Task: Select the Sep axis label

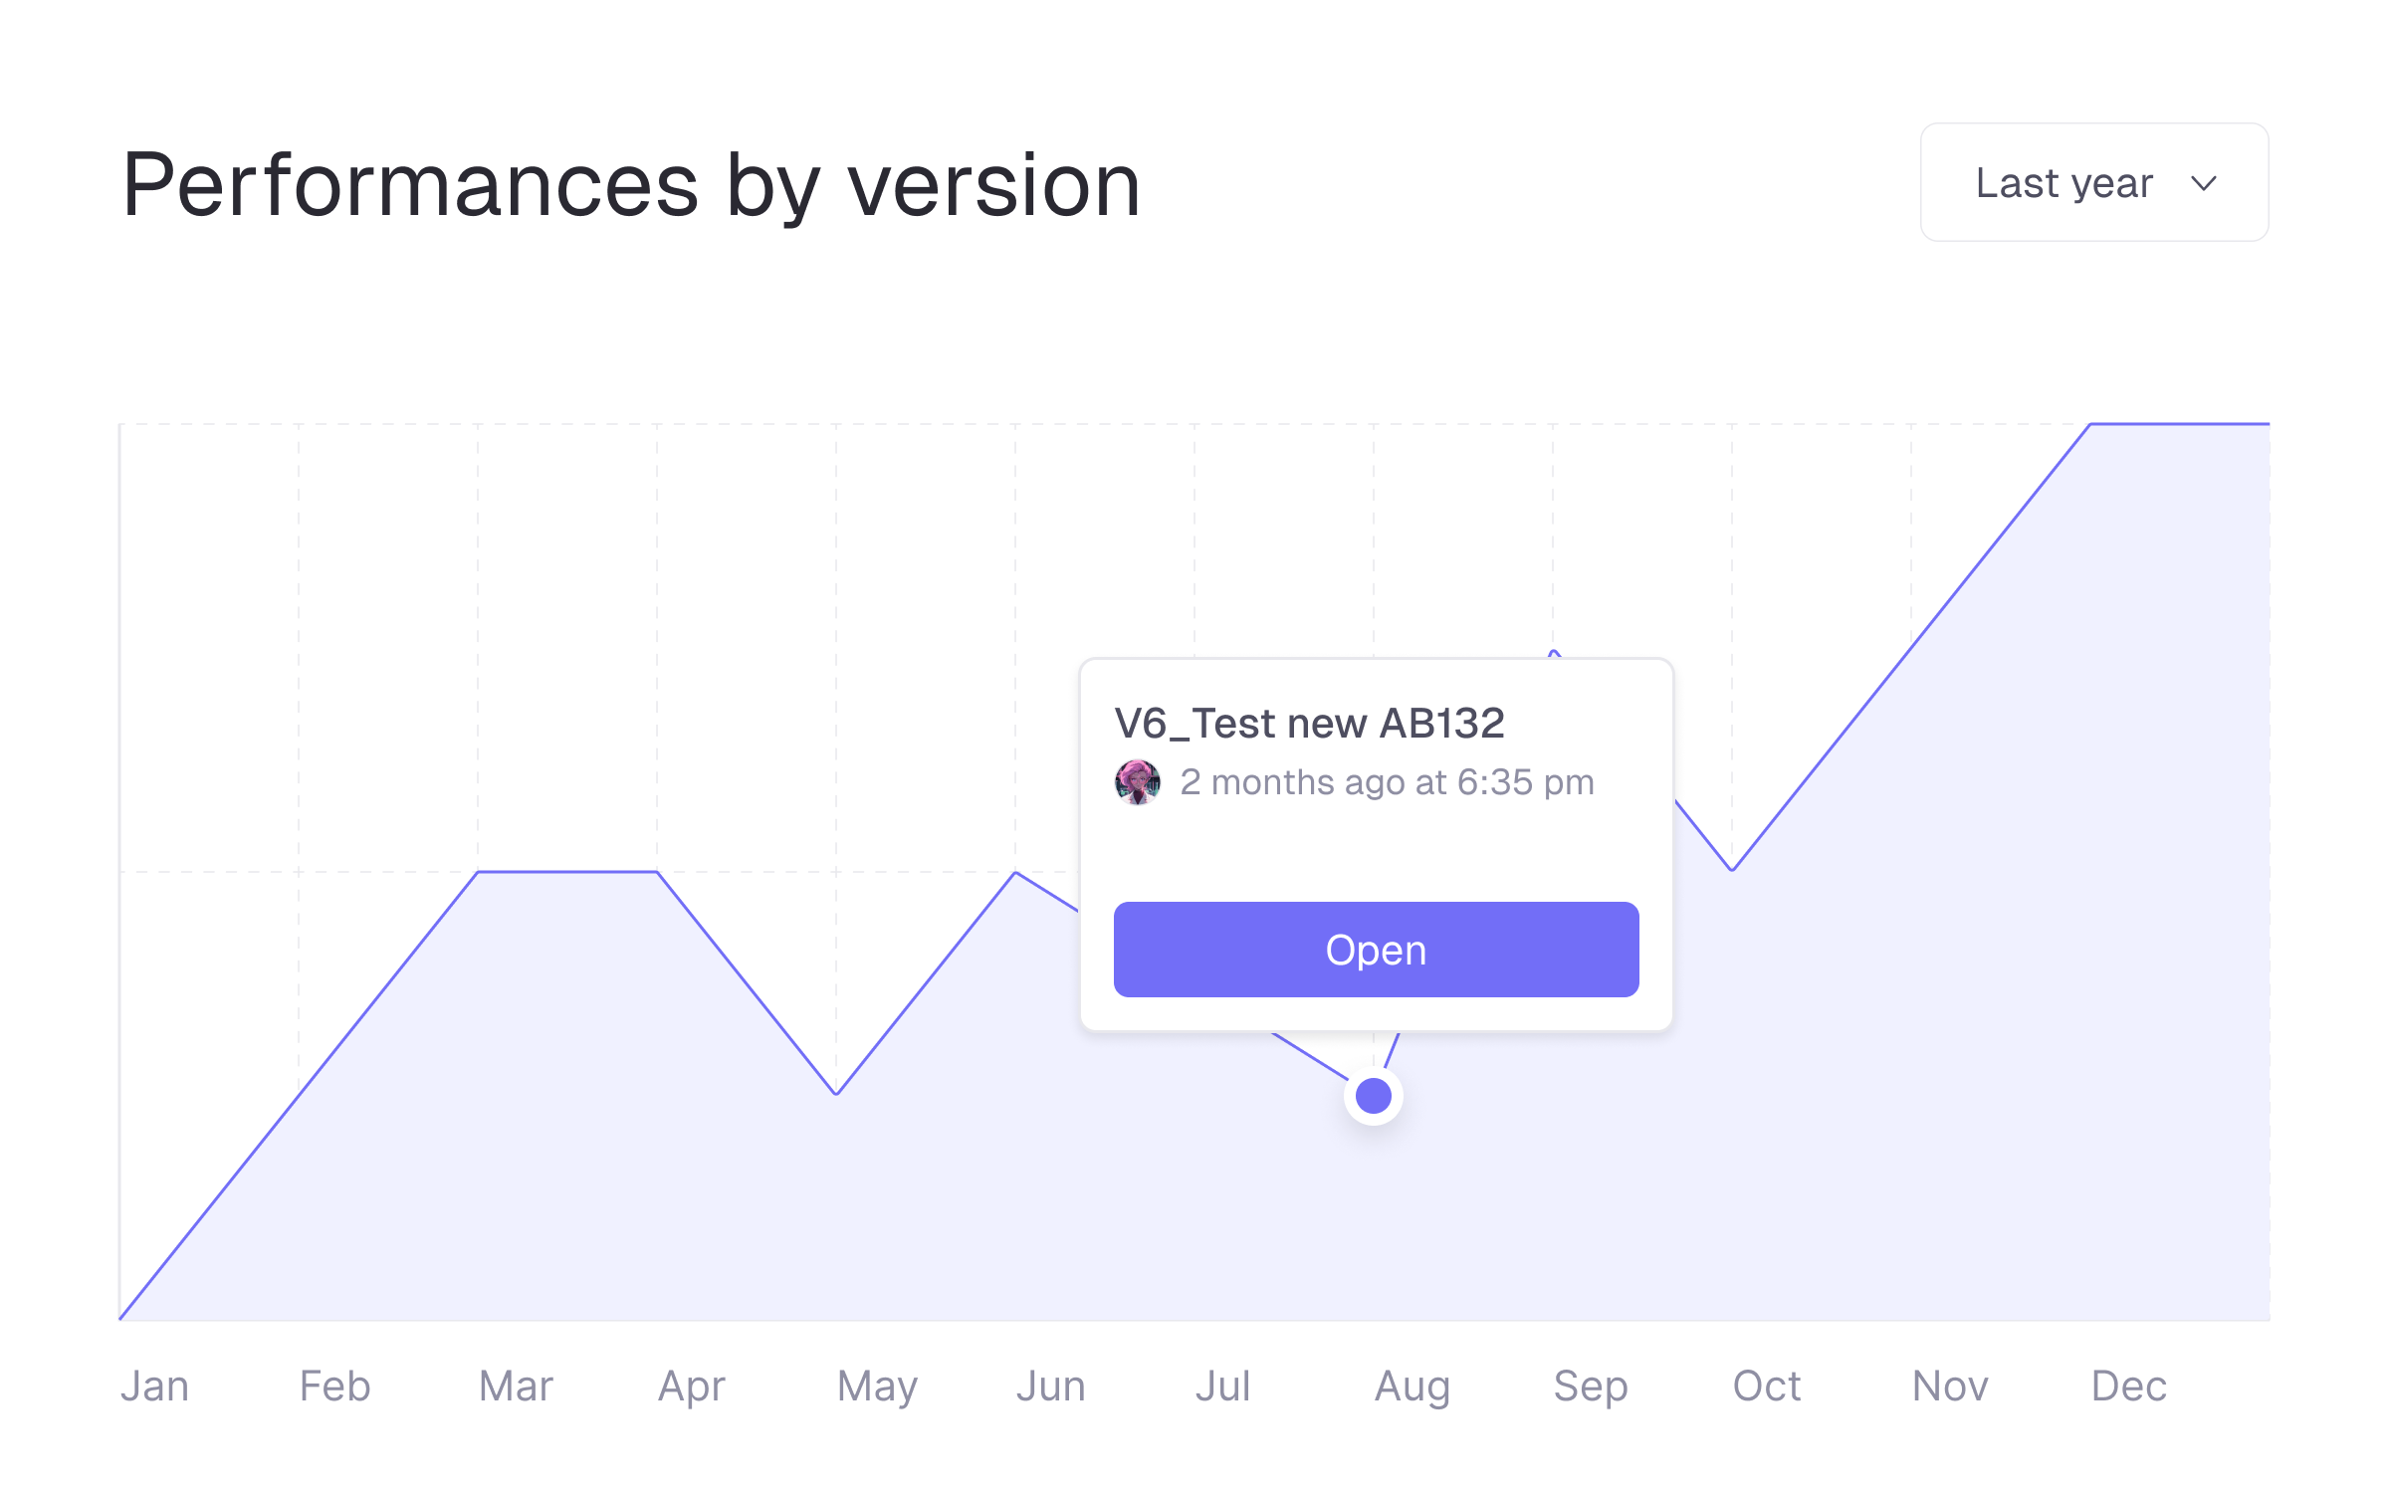Action: pos(1591,1386)
